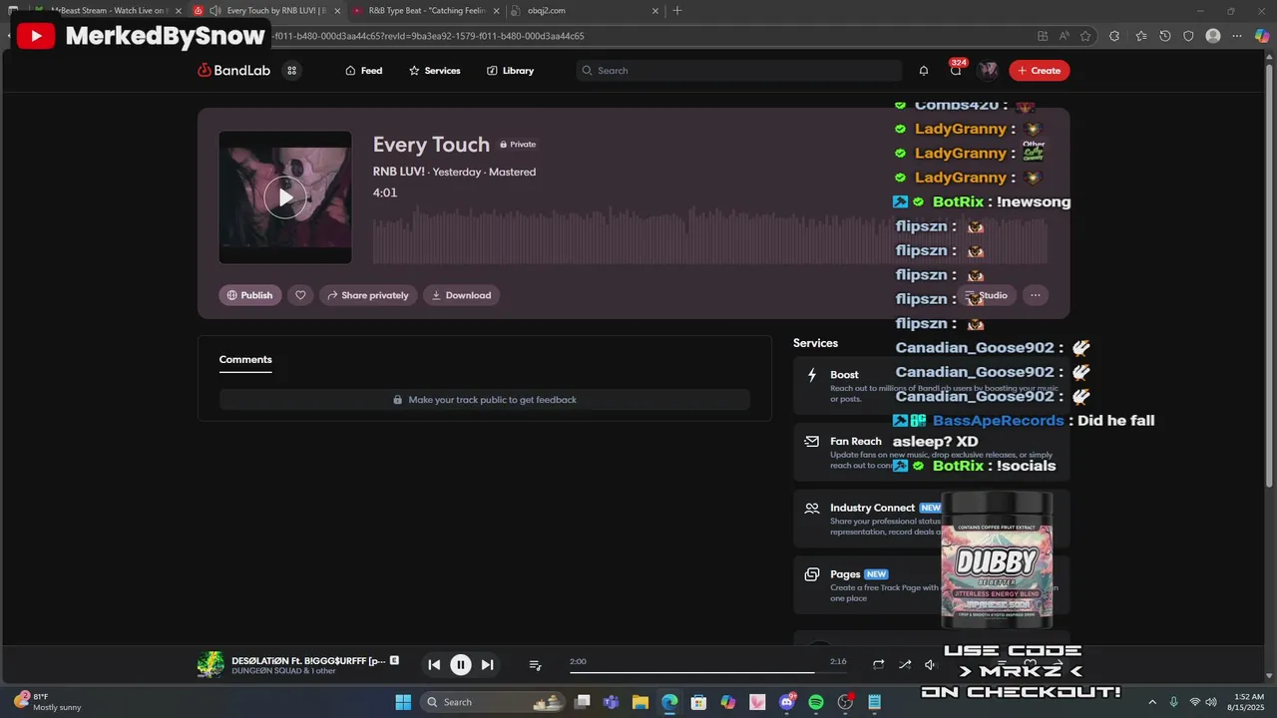The image size is (1277, 718).
Task: Open the Windows Start menu
Action: 403,702
